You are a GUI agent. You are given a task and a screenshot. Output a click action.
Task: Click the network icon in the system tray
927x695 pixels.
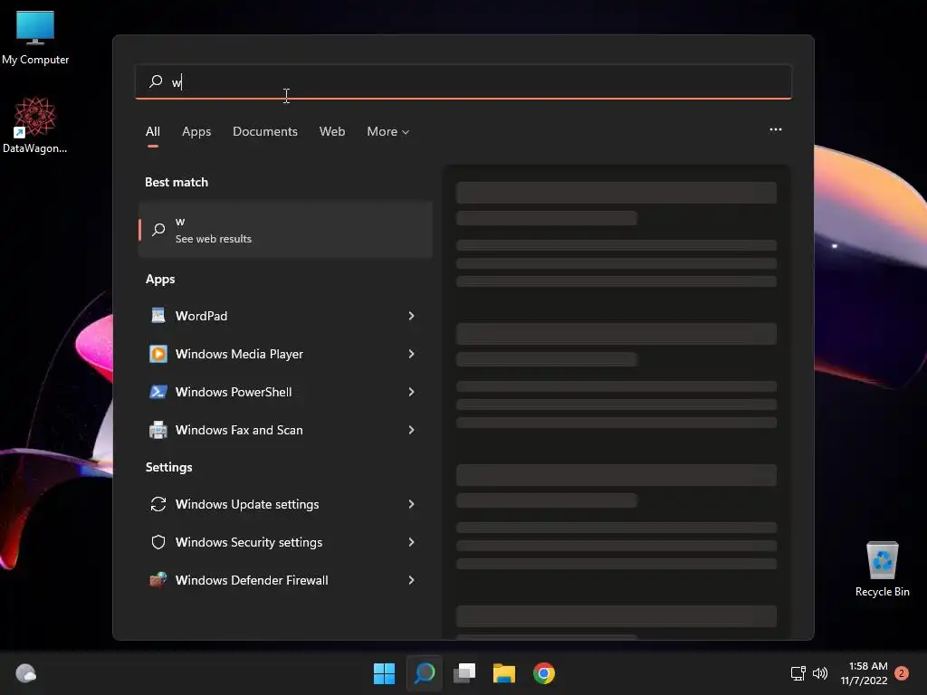(x=798, y=673)
